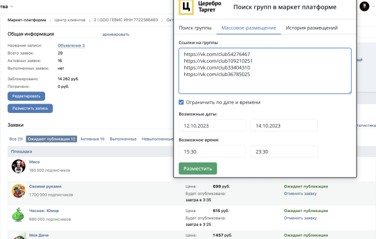Screen dimensions: 376x239
Task: Click завтра в 3:35 publication time
Action: 198,200
